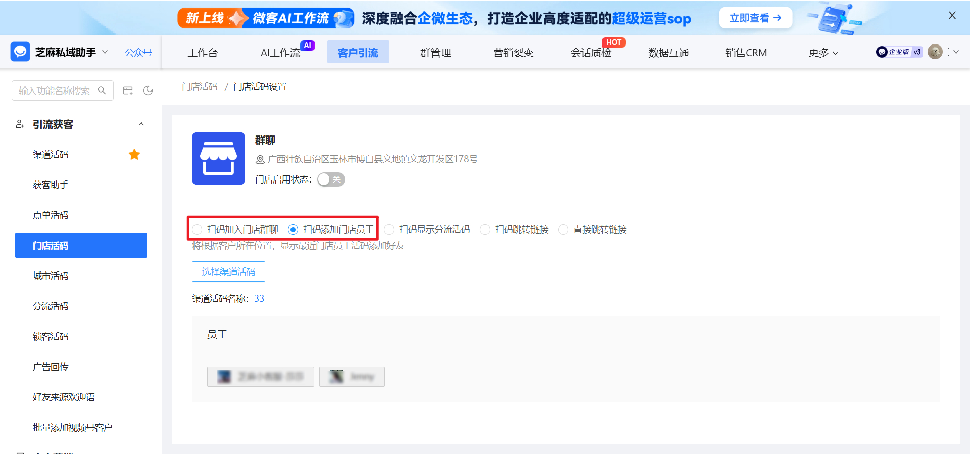This screenshot has height=454, width=970.
Task: Open the user avatar profile
Action: [x=935, y=52]
